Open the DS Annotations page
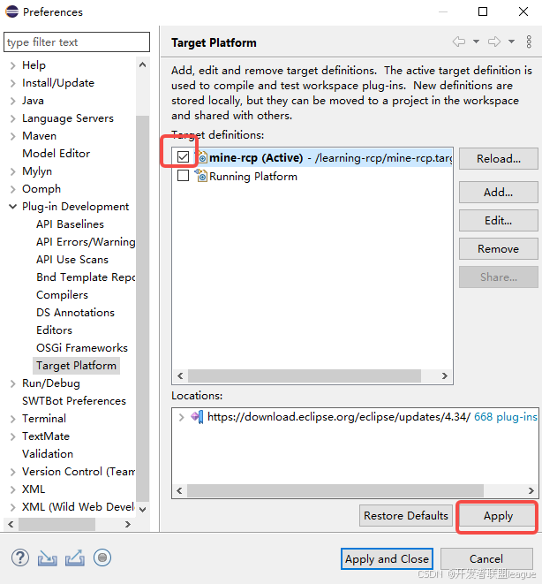The height and width of the screenshot is (584, 542). pos(75,313)
